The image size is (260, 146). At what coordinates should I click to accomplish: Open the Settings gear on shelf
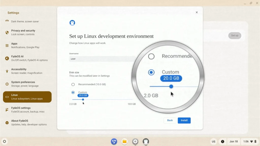click(135, 141)
